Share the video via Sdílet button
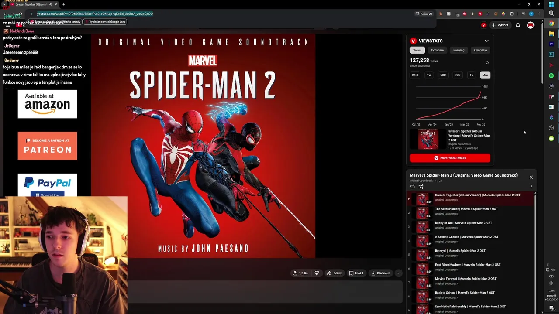Image resolution: width=559 pixels, height=314 pixels. tap(334, 273)
